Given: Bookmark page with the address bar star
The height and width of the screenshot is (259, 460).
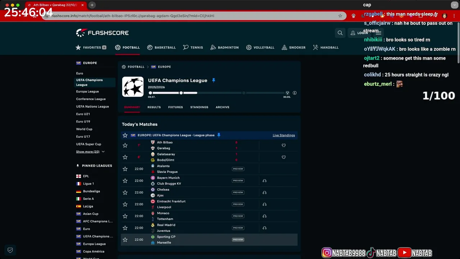Looking at the screenshot, I should 340,16.
